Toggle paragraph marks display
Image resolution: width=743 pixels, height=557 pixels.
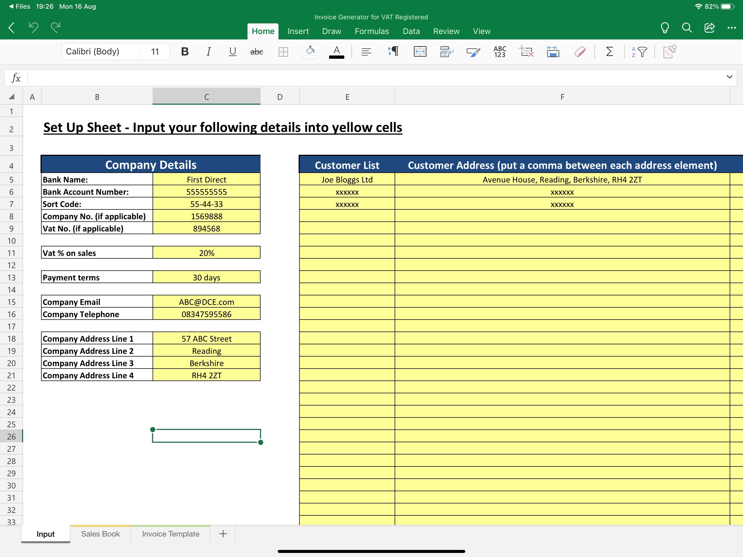[x=392, y=51]
